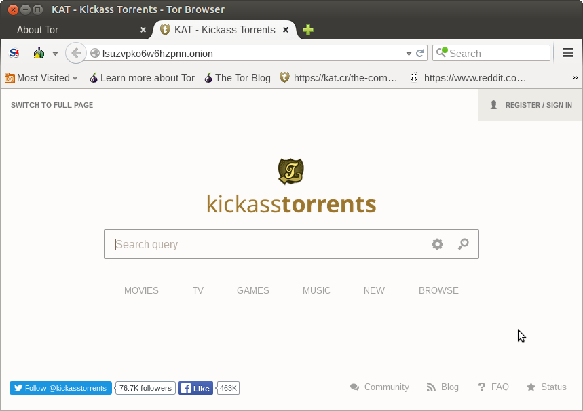Click the user silhouette sign-in icon

[x=494, y=105]
